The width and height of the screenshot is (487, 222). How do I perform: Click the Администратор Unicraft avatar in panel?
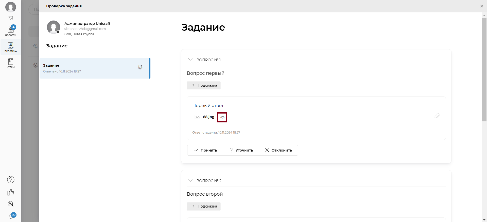54,27
